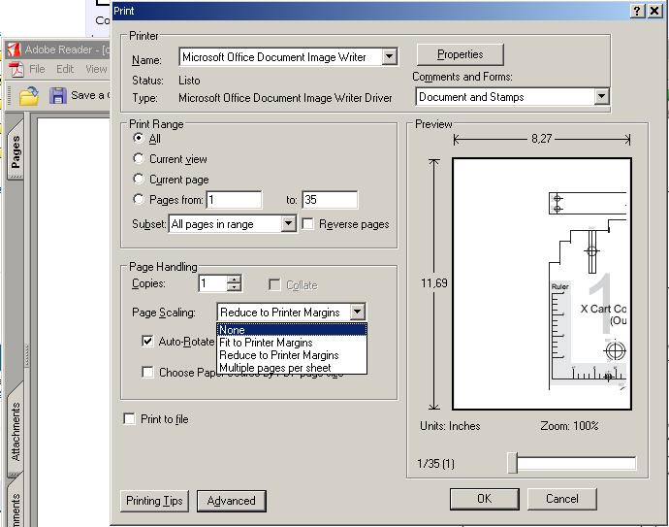Switch to the Pages side tab

[x=16, y=153]
